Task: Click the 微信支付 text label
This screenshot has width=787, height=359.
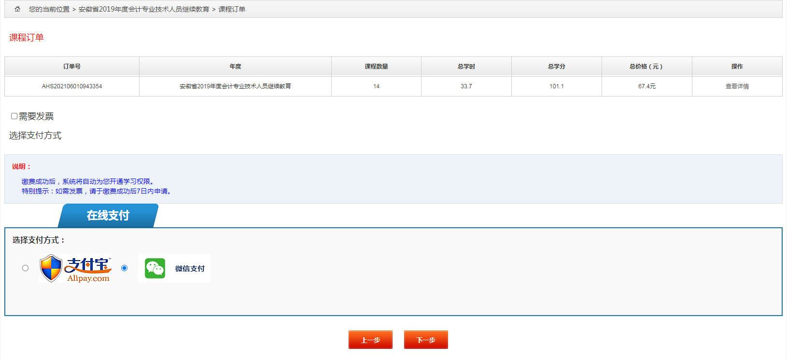Action: 190,269
